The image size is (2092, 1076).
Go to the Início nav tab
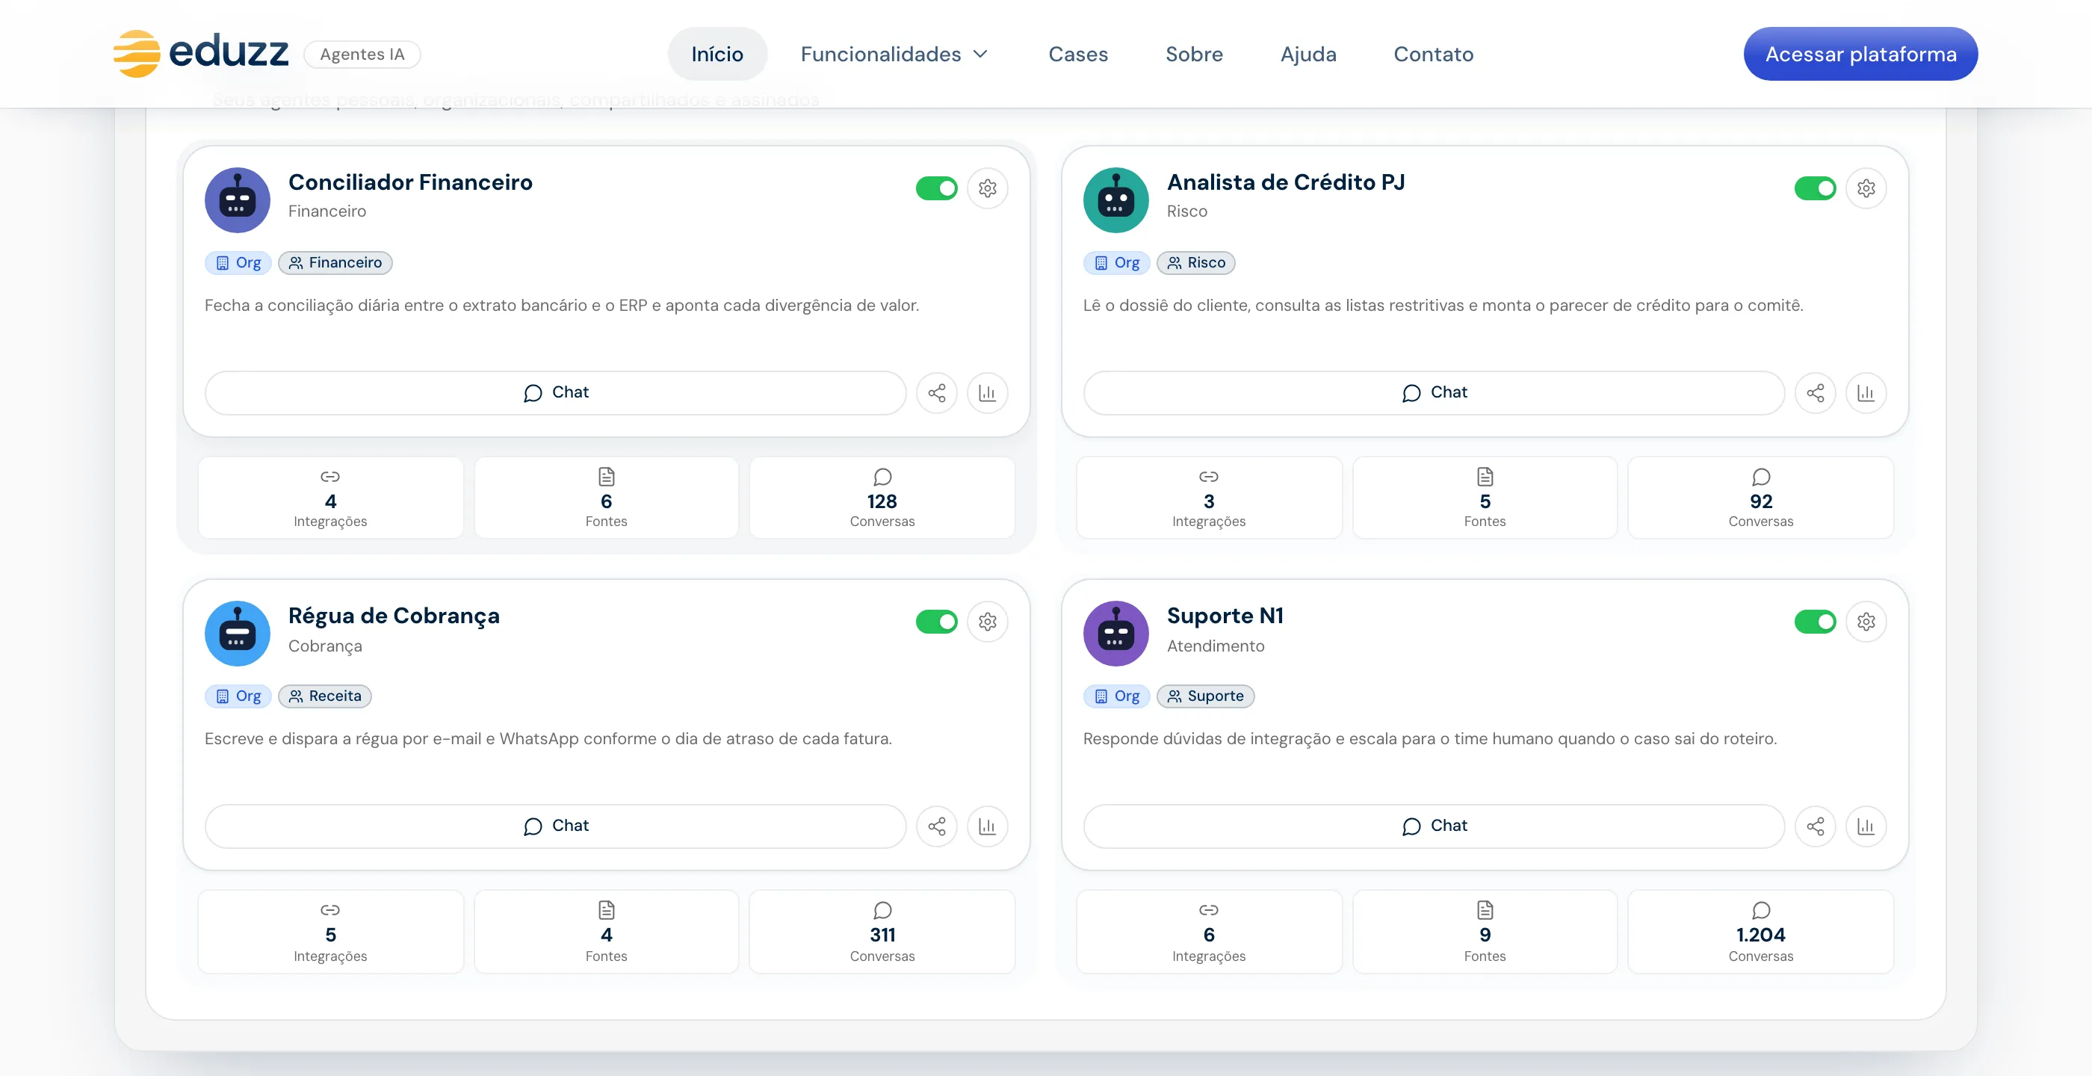click(717, 54)
